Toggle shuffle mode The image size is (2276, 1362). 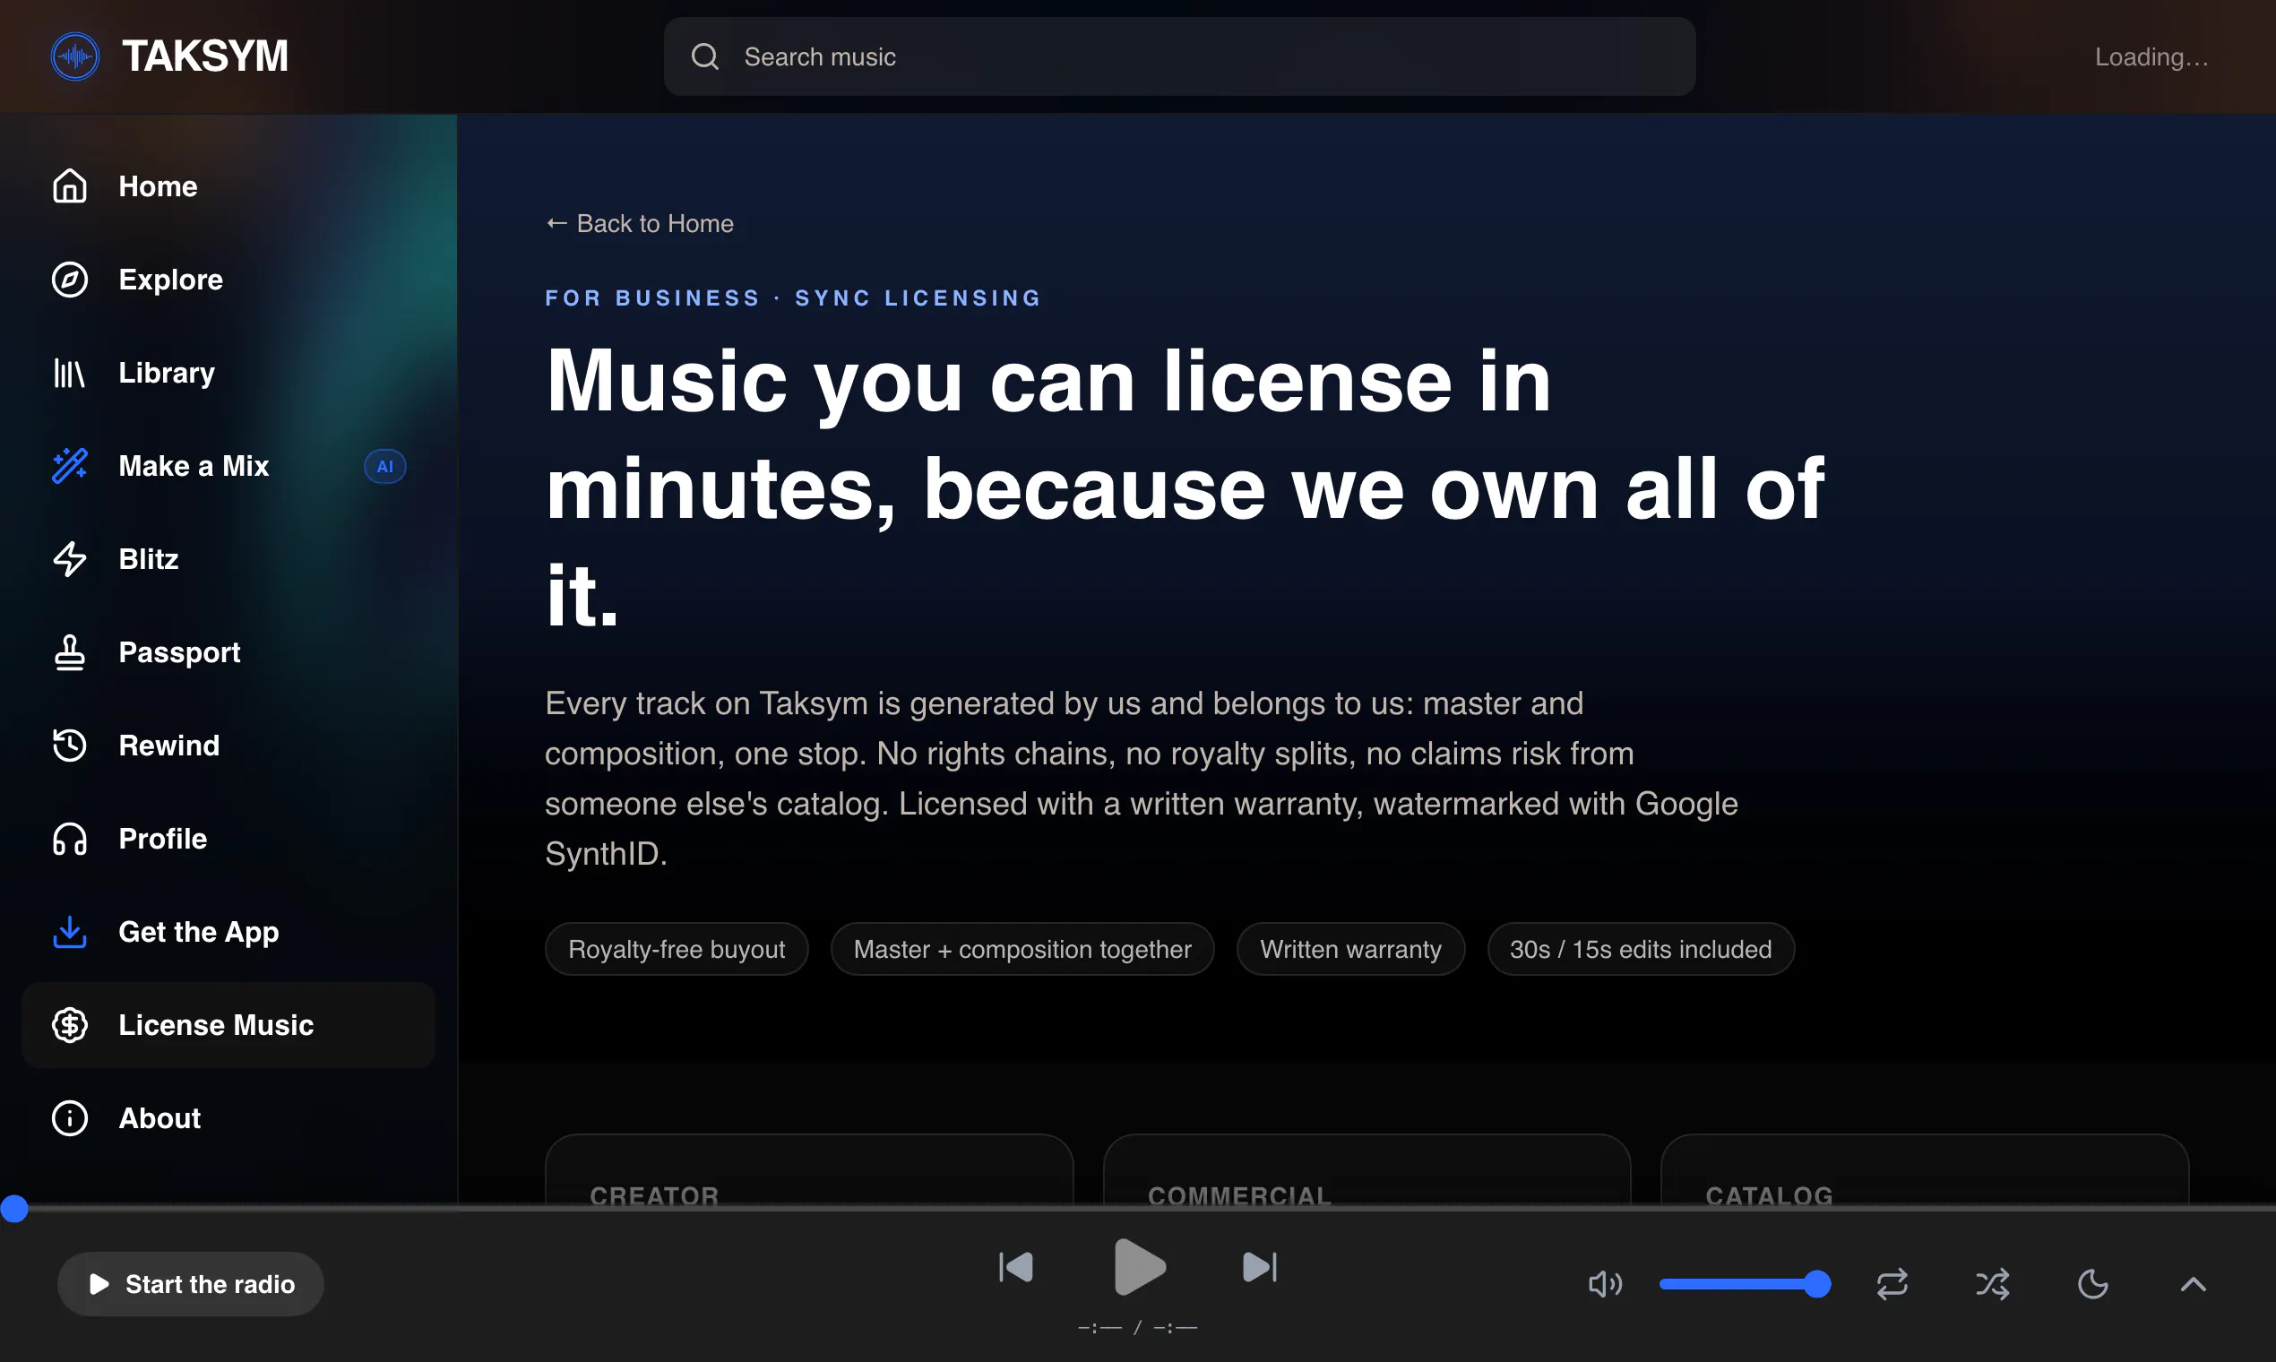tap(1994, 1285)
